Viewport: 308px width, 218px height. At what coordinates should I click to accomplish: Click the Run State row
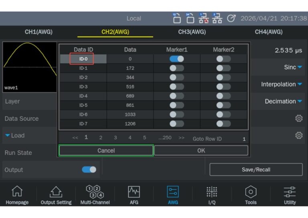click(30, 153)
